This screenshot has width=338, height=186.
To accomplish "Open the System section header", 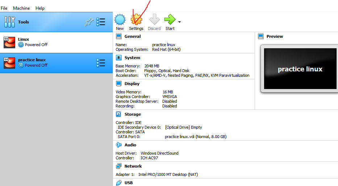I will point(132,58).
